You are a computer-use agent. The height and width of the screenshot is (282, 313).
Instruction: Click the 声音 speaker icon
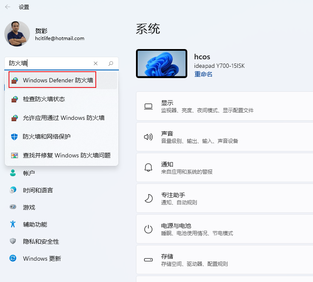tap(148, 137)
